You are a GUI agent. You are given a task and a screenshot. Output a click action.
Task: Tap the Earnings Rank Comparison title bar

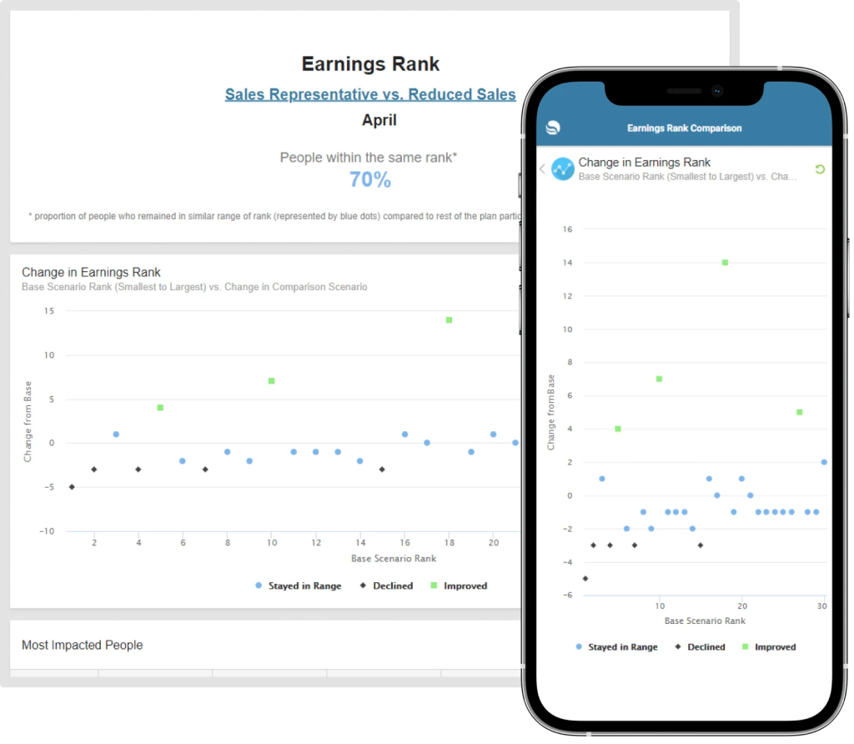tap(684, 128)
